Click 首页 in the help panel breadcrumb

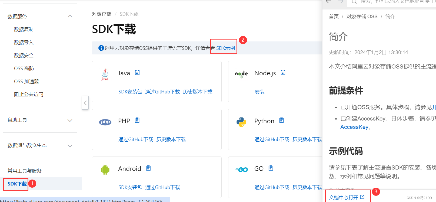click(334, 17)
